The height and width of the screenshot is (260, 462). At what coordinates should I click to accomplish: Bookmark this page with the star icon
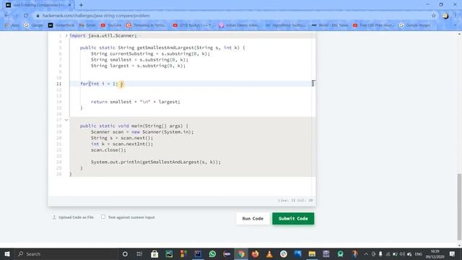click(x=433, y=16)
